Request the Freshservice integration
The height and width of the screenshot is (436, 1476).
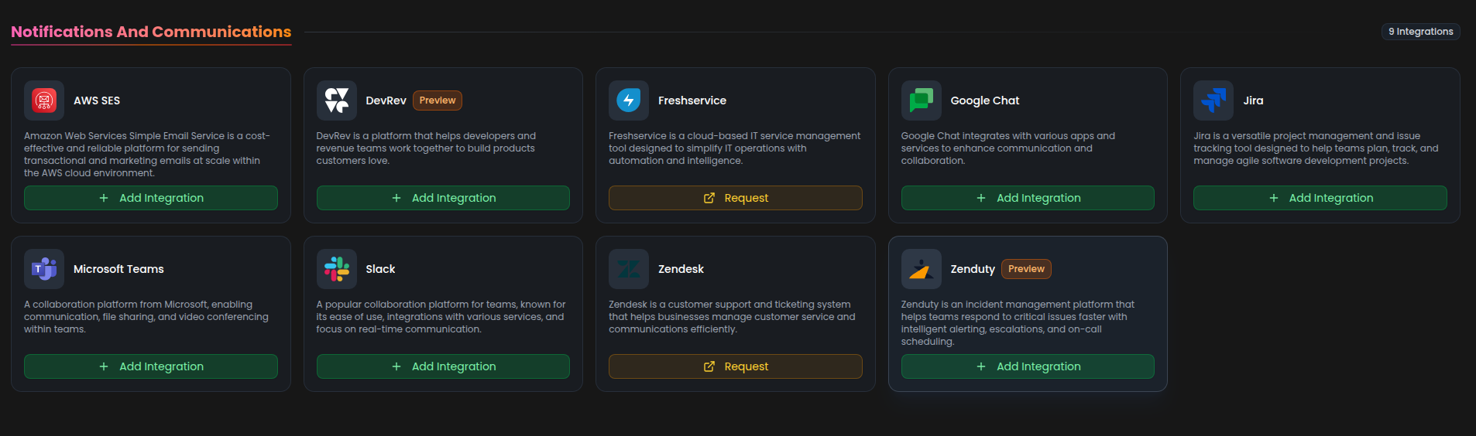tap(736, 198)
